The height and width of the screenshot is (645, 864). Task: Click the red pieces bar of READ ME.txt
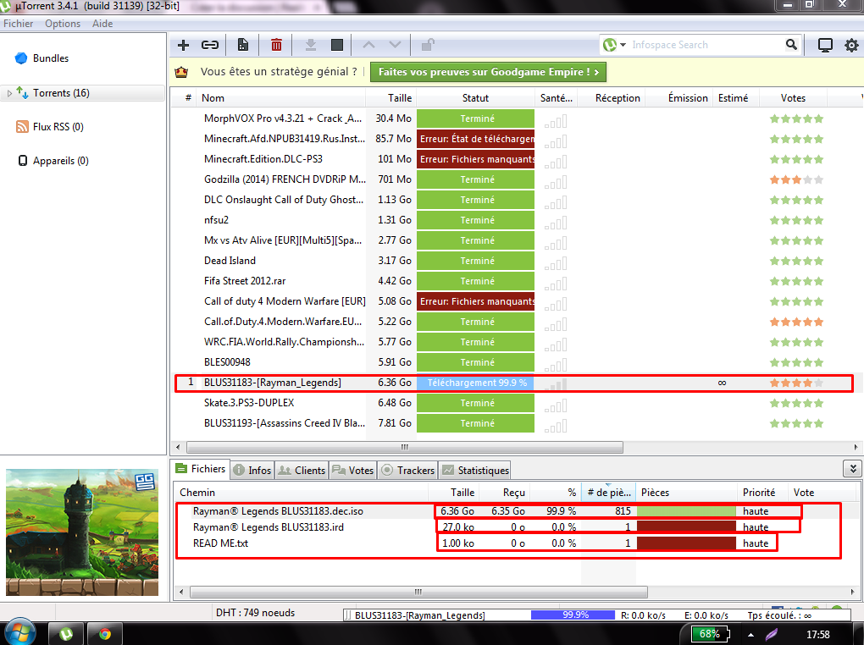click(686, 543)
